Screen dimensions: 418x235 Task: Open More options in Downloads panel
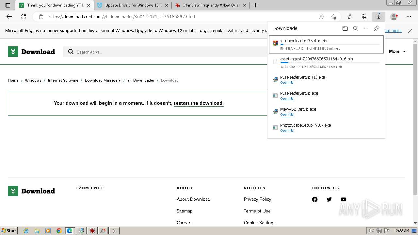tap(366, 28)
